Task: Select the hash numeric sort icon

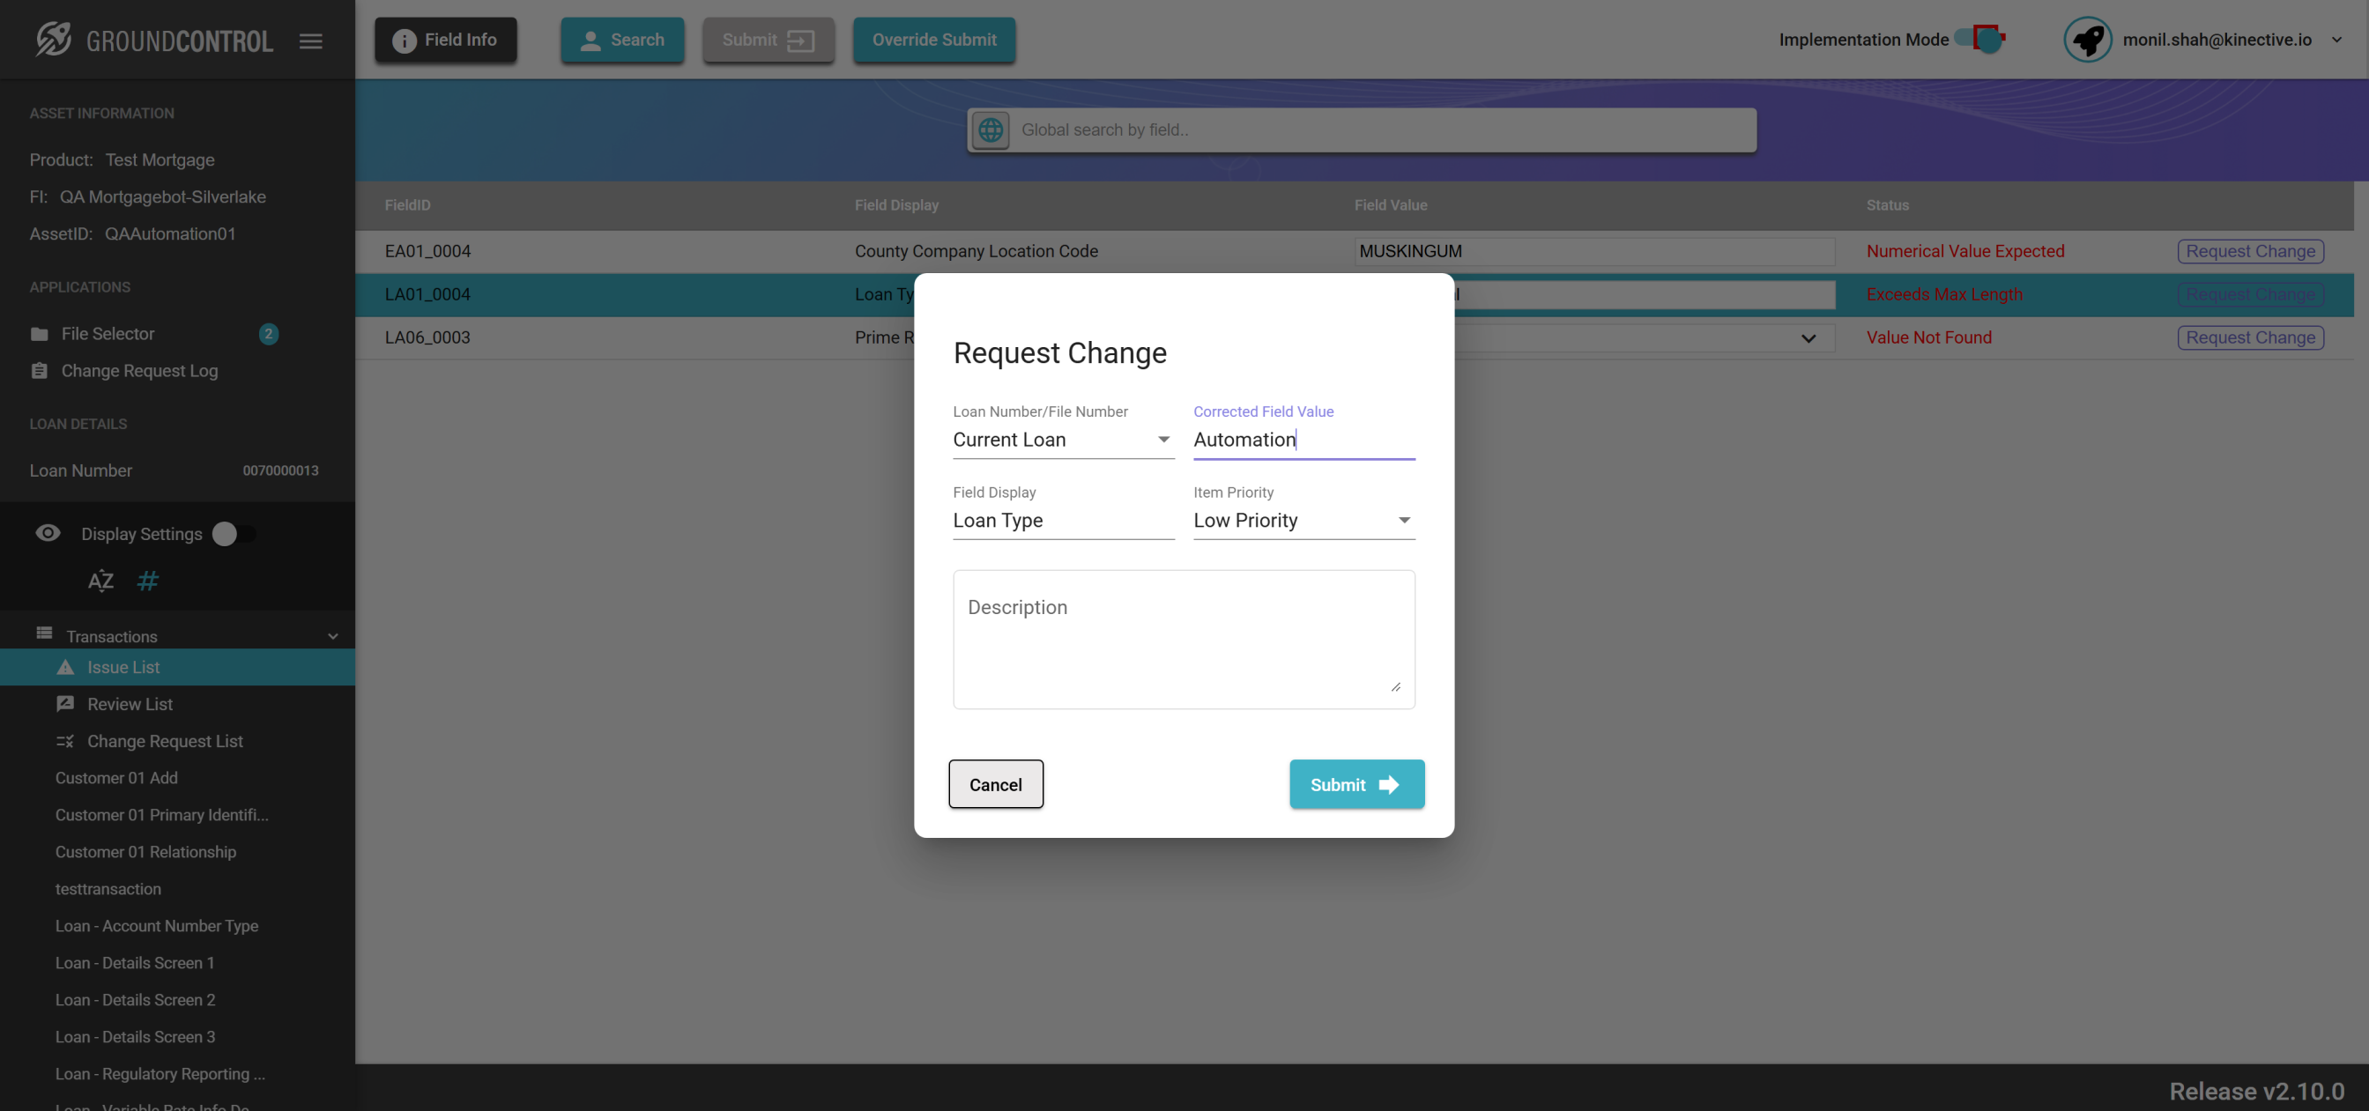Action: click(x=147, y=581)
